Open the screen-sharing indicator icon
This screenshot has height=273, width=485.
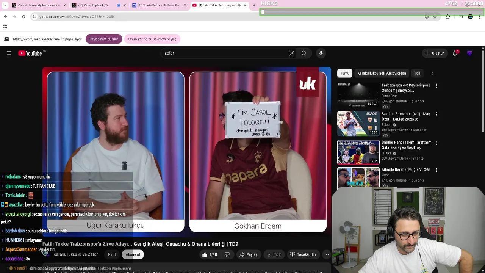[6, 39]
